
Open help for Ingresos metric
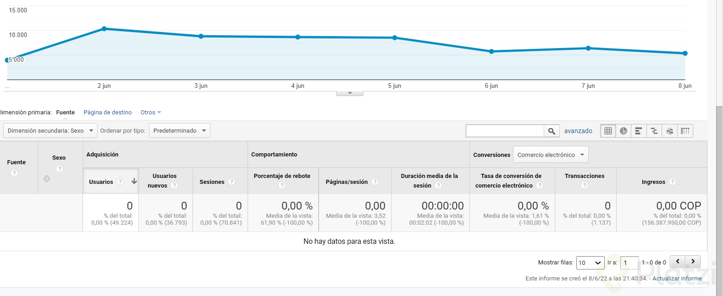click(x=673, y=182)
